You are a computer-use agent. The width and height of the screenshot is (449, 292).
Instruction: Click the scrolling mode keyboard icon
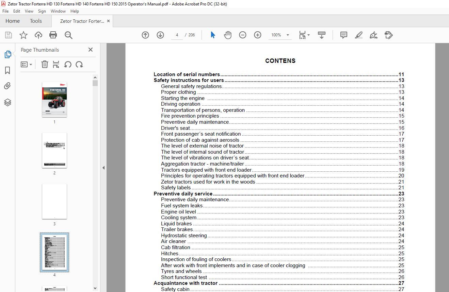pos(322,35)
